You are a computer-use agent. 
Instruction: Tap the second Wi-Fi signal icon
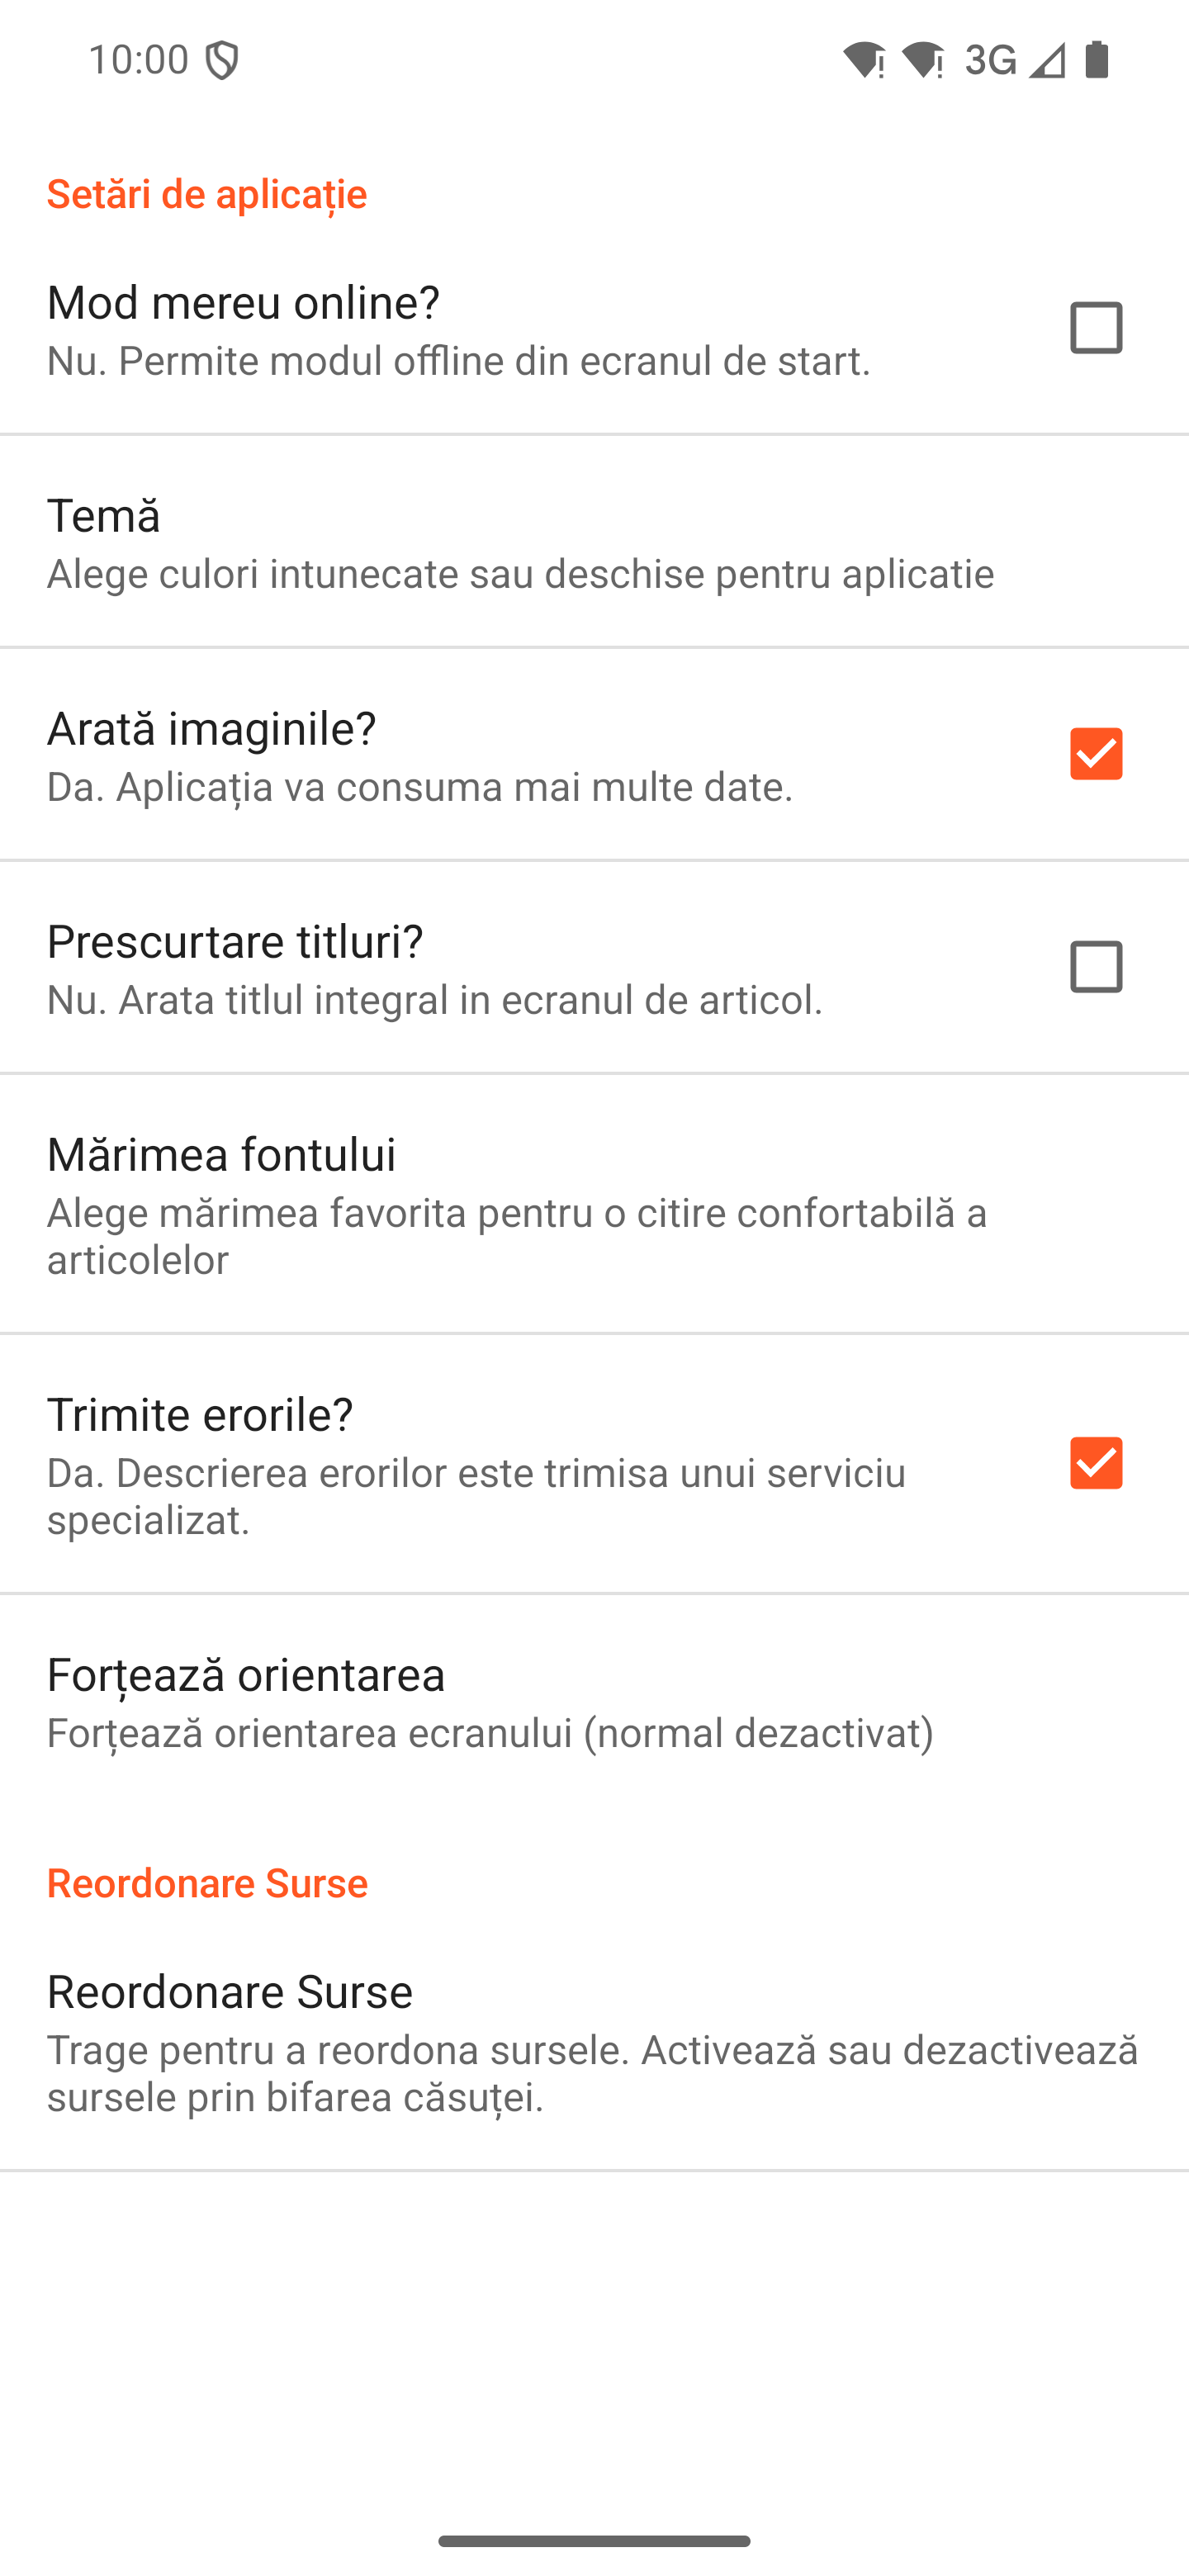point(922,61)
